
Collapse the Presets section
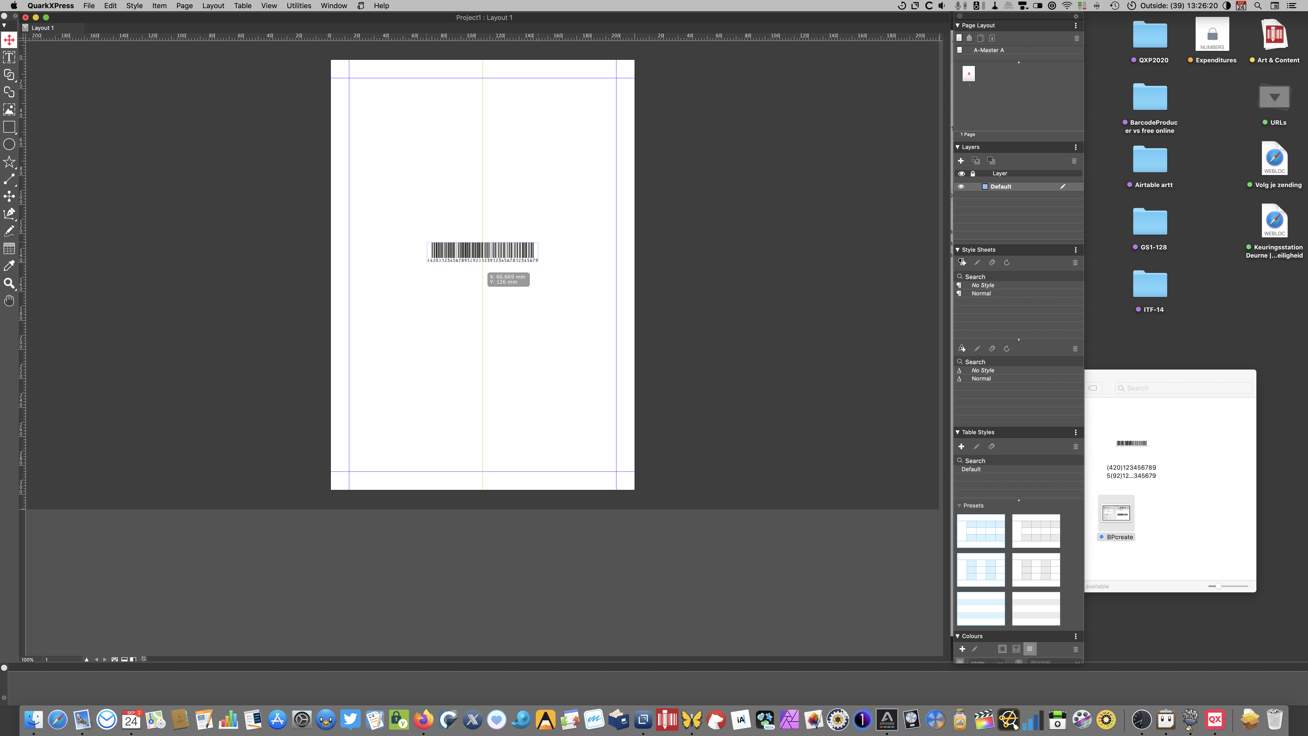[959, 505]
